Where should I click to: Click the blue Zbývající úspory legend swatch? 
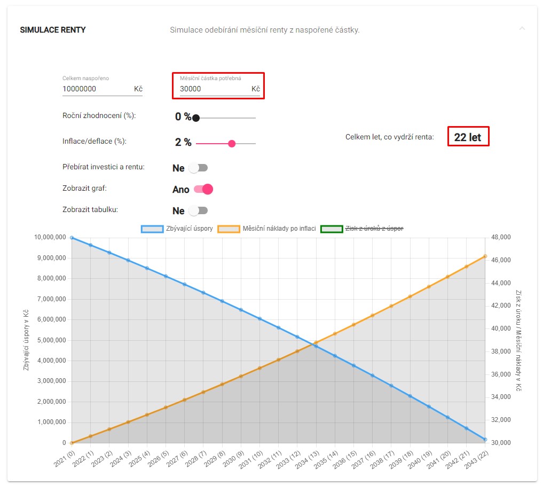pyautogui.click(x=152, y=229)
